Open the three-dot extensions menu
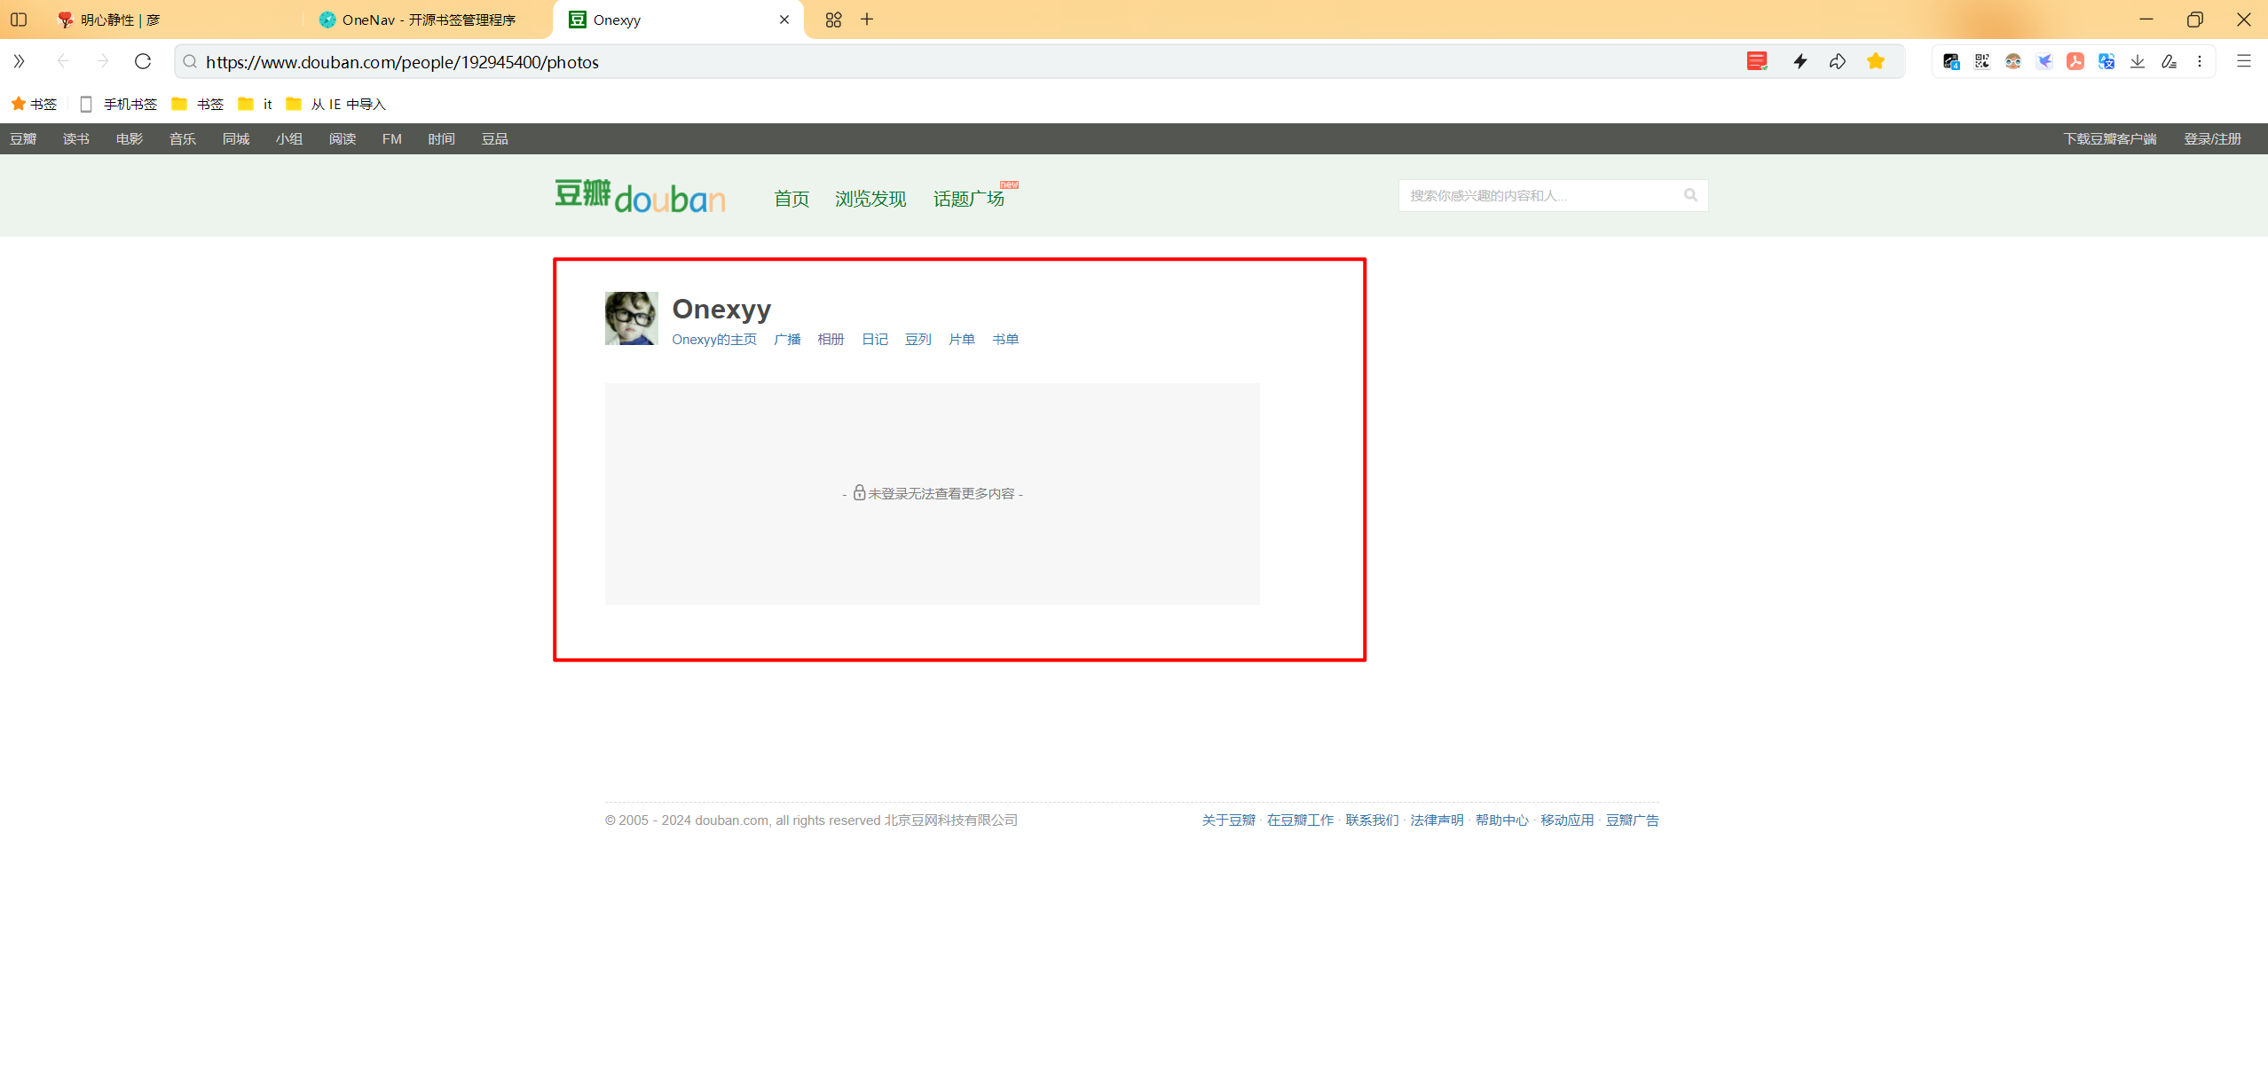 (x=2200, y=61)
